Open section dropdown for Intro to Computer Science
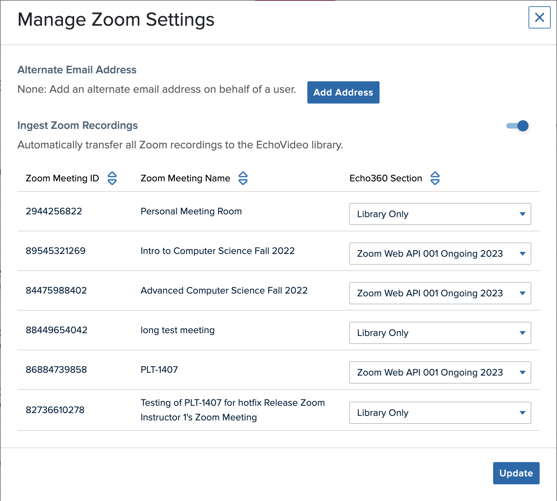 (x=440, y=254)
